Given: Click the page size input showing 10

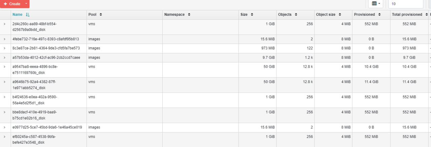Looking at the screenshot, I should (x=406, y=4).
